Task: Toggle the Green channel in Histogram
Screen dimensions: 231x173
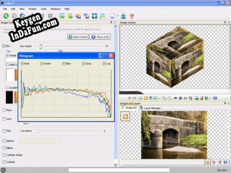Action: tap(42, 64)
